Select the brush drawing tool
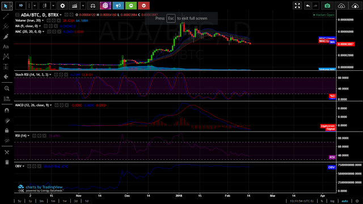363x204 pixels. (6, 36)
